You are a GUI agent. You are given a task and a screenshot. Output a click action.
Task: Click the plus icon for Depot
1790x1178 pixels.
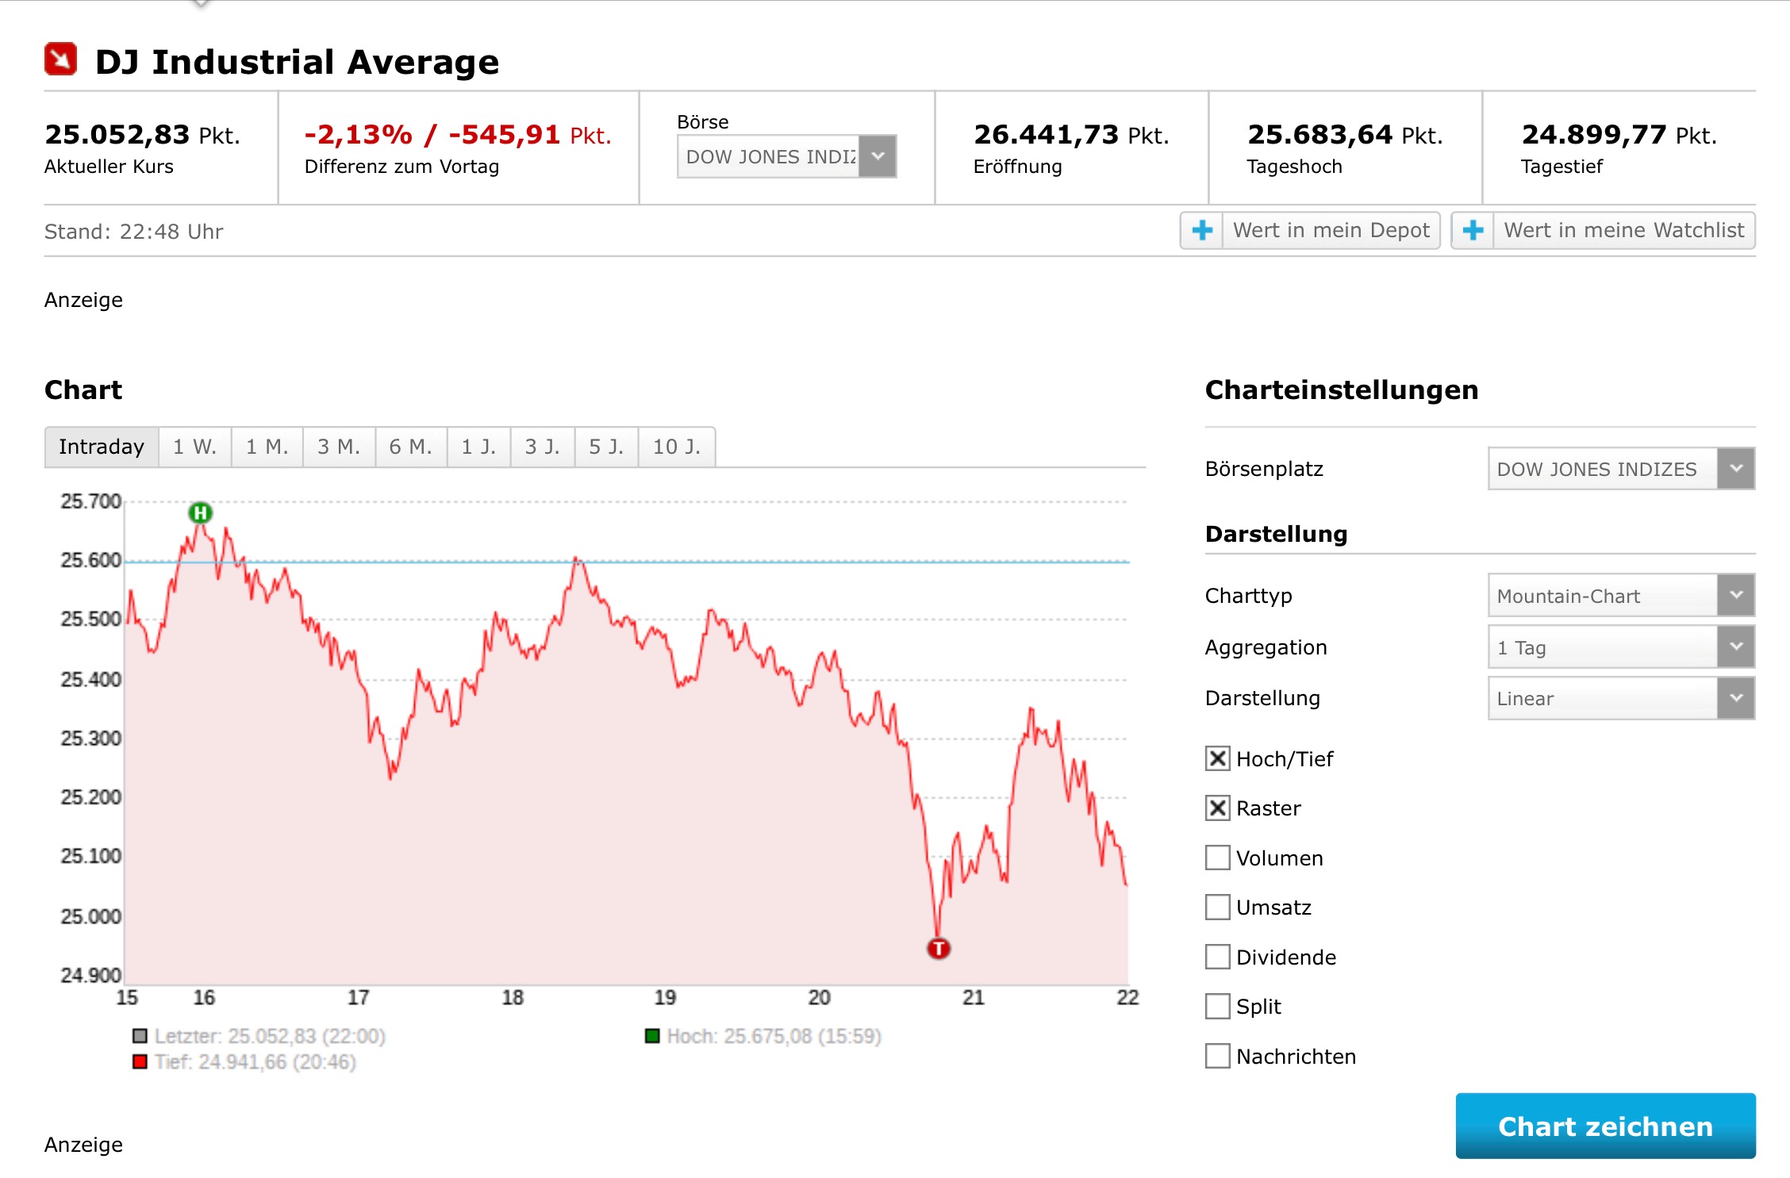point(1201,231)
